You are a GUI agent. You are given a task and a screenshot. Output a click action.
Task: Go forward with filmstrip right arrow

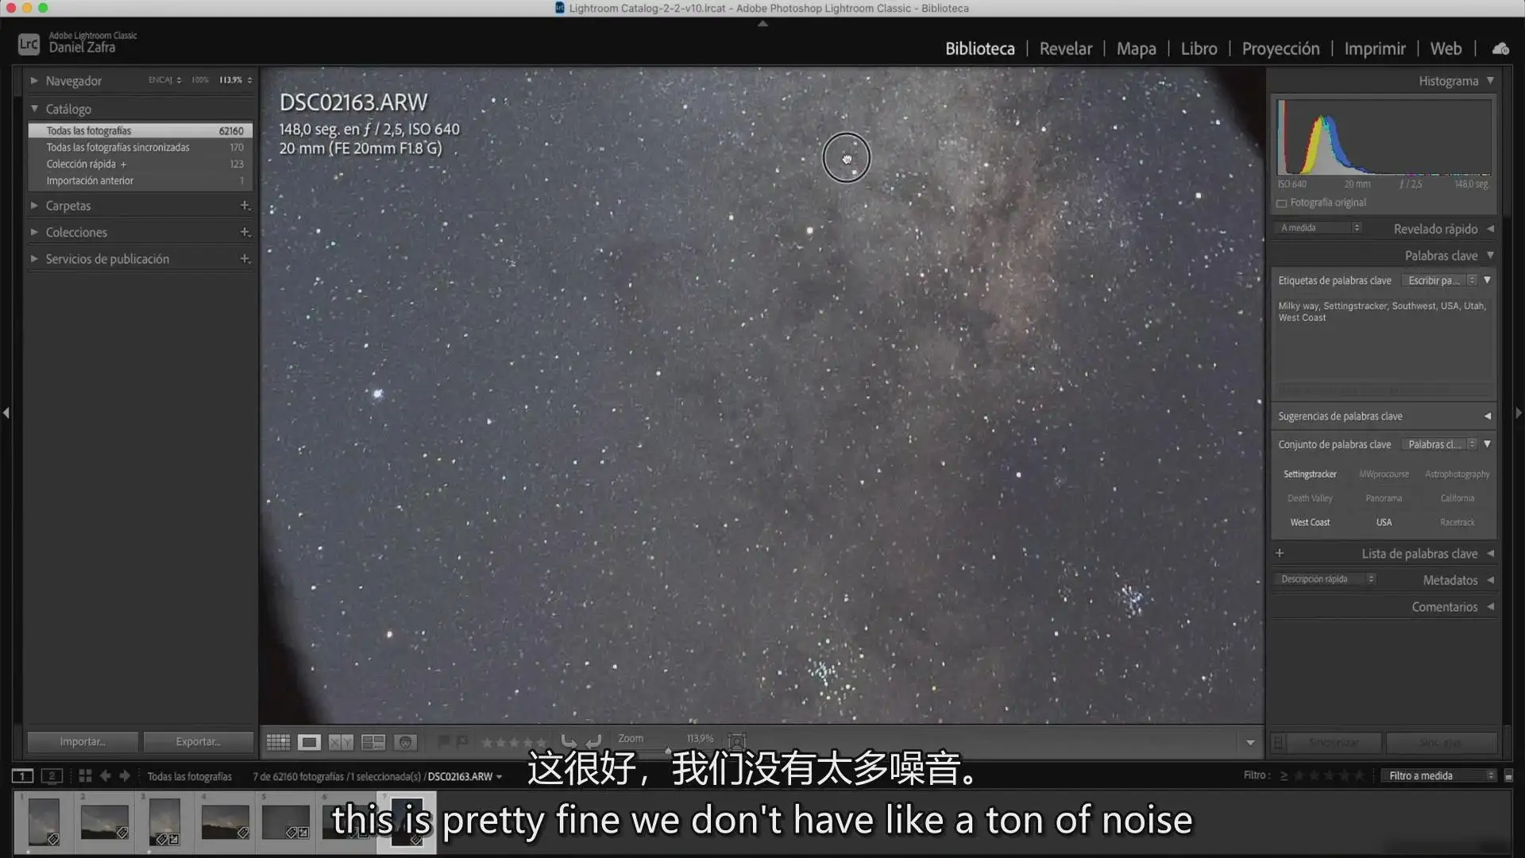[x=125, y=776]
